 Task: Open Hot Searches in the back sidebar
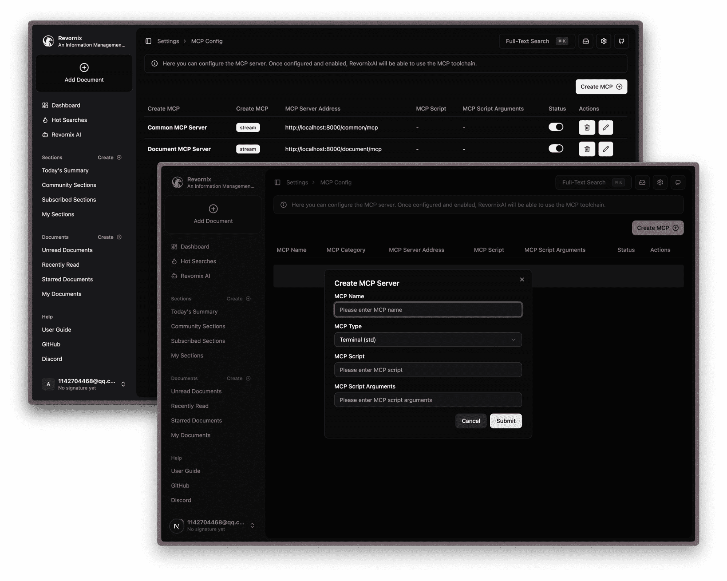tap(69, 120)
